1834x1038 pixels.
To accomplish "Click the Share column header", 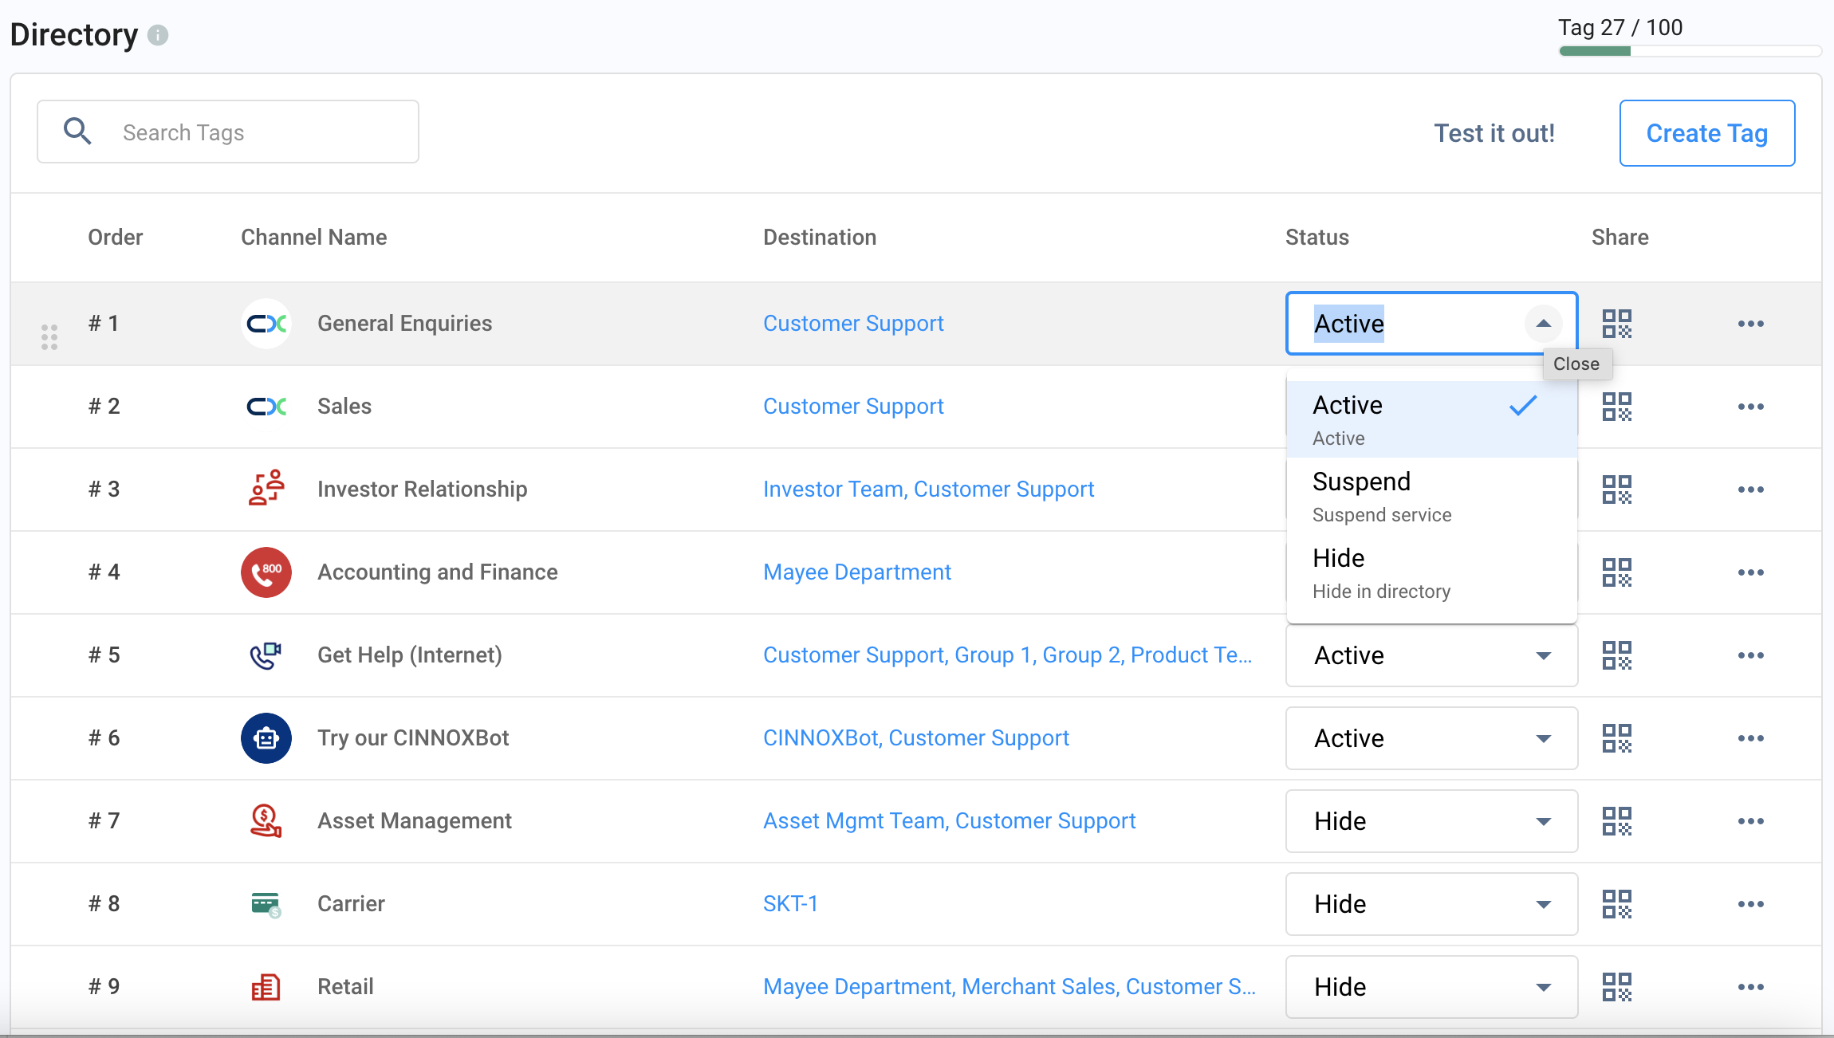I will pos(1620,238).
